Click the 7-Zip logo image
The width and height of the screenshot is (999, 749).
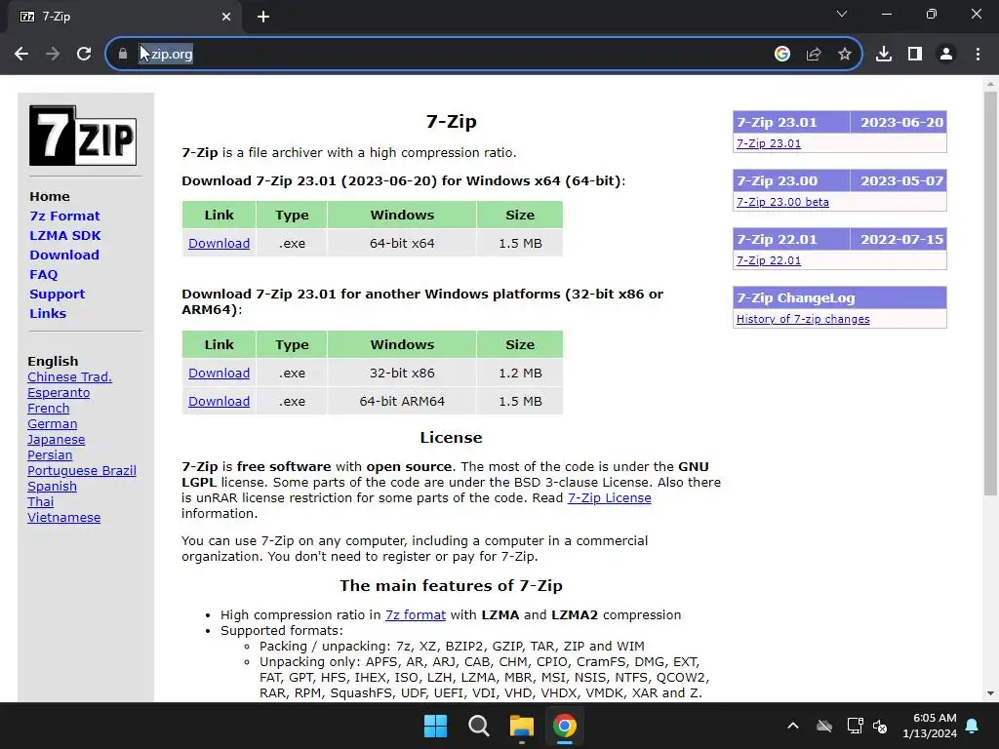click(x=83, y=136)
